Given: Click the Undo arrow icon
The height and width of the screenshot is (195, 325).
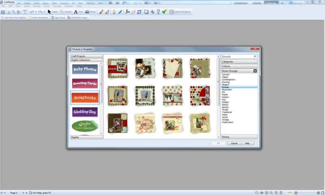Looking at the screenshot, I should click(x=32, y=12).
